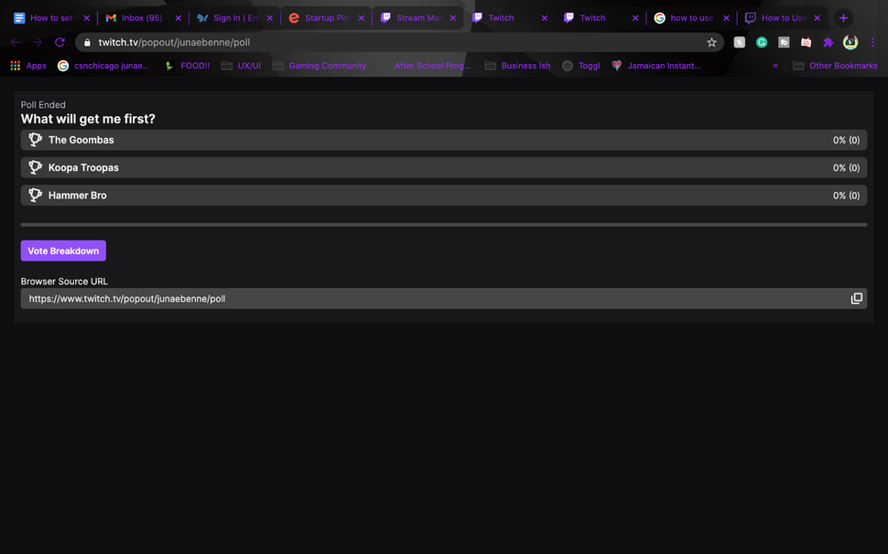Click inside the Browser Source URL field
Image resolution: width=888 pixels, height=554 pixels.
coord(366,298)
